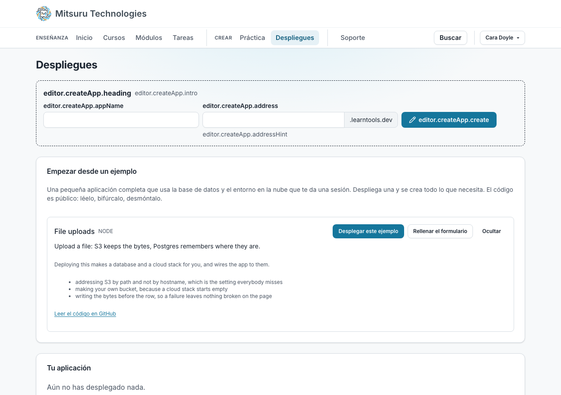Image resolution: width=561 pixels, height=395 pixels.
Task: Click the 'making your own bucket' bullet
Action: tap(152, 289)
